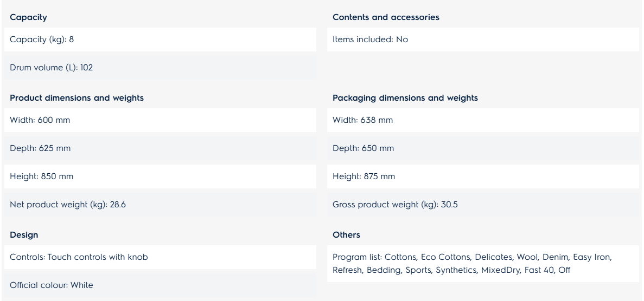Click Gross product weight 30.5 row
The image size is (644, 301).
(x=483, y=205)
